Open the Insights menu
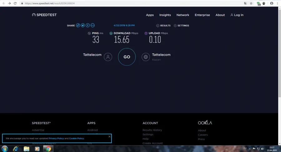The height and width of the screenshot is (152, 281). [165, 15]
